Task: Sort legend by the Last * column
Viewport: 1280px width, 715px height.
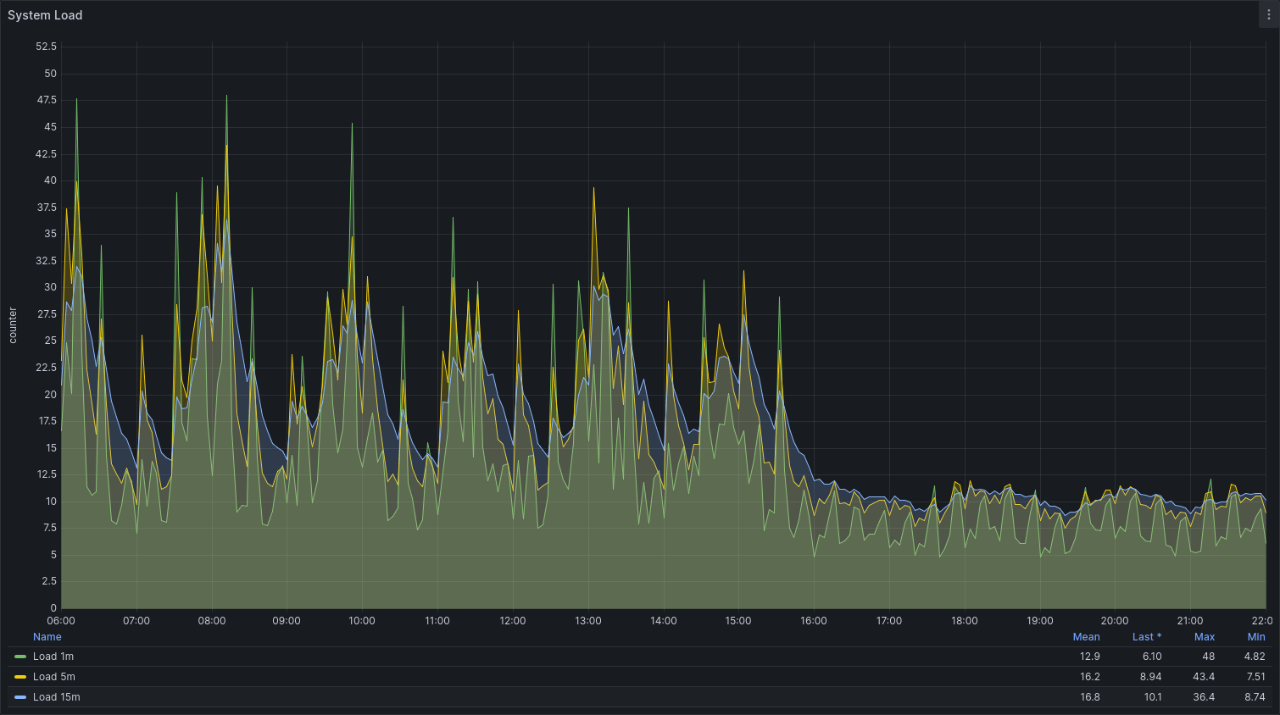Action: pyautogui.click(x=1146, y=637)
